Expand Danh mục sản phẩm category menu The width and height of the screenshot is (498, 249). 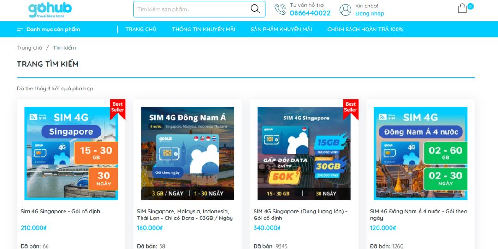click(x=53, y=30)
